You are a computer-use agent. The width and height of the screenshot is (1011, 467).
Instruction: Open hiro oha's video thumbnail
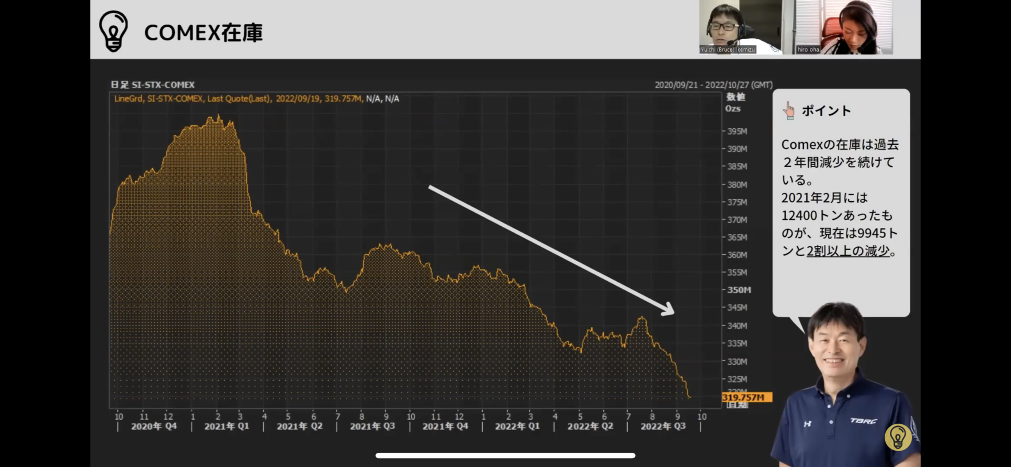click(x=844, y=27)
